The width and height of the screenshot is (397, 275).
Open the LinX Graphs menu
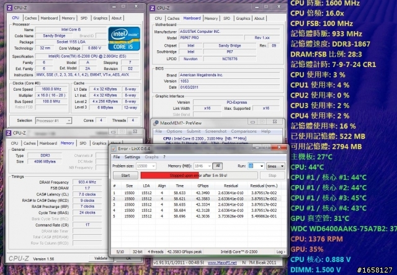[x=151, y=157]
